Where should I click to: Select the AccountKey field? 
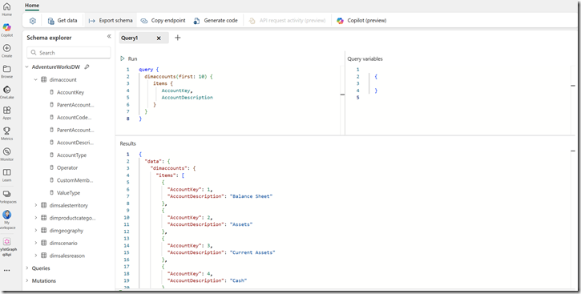(71, 92)
